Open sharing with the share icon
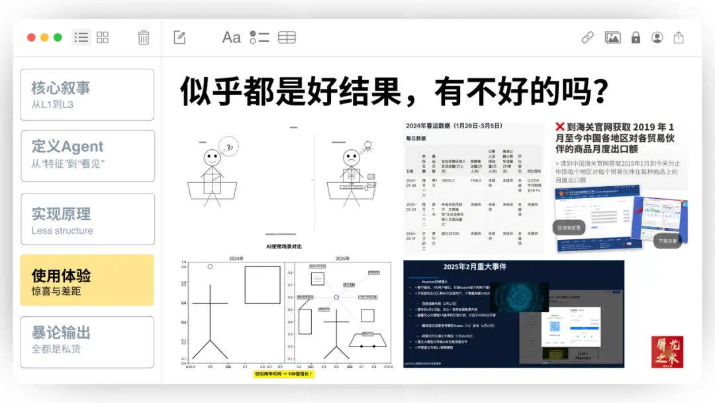The width and height of the screenshot is (715, 403). 681,38
